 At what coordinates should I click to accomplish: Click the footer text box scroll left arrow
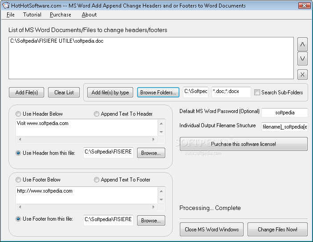click(x=20, y=207)
